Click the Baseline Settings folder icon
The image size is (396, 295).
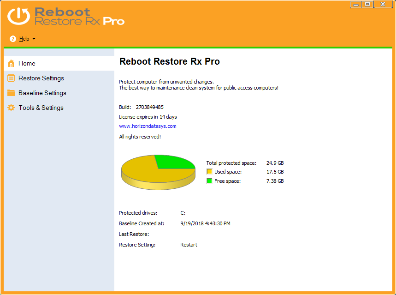click(11, 93)
